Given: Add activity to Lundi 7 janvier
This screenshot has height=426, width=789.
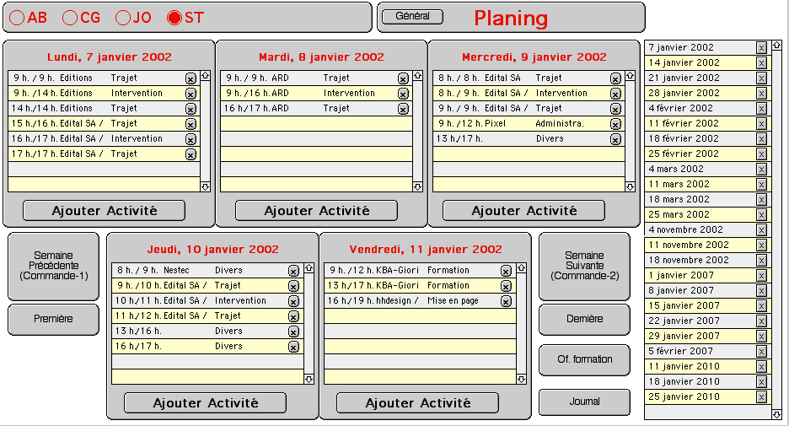Looking at the screenshot, I should [x=105, y=211].
